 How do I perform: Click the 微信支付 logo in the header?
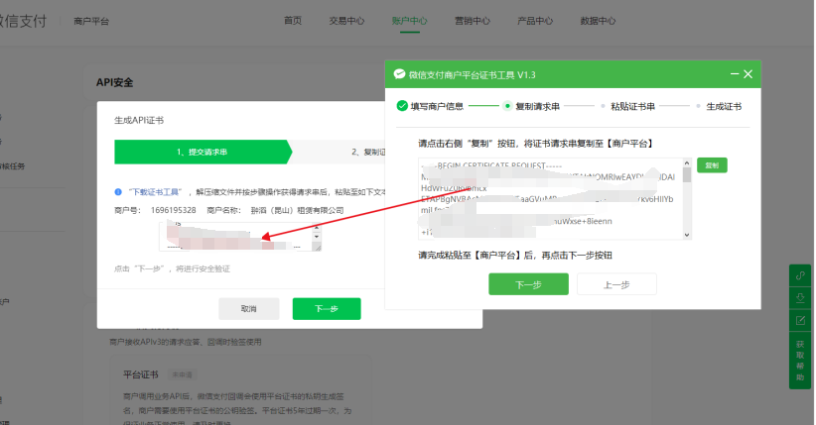click(24, 21)
